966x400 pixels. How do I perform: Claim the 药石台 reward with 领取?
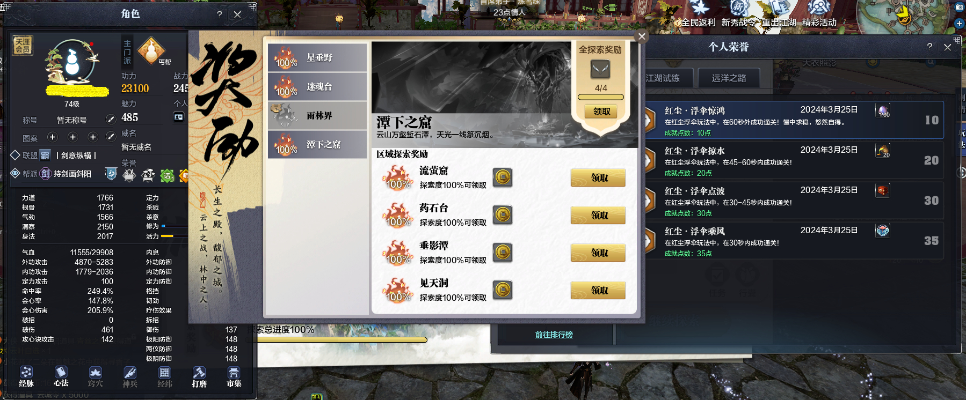[598, 215]
